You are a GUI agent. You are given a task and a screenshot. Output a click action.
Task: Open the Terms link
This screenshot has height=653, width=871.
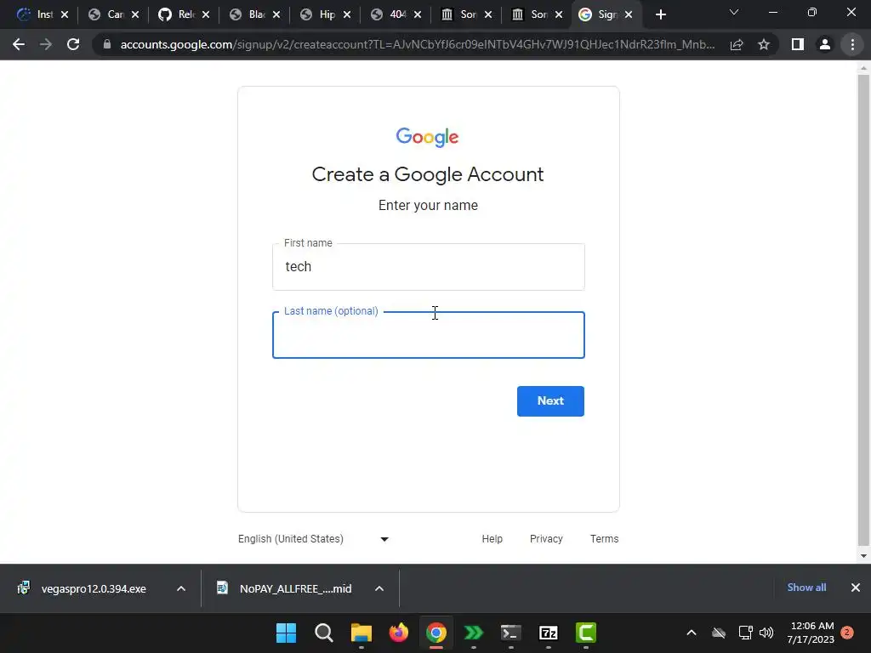[605, 538]
